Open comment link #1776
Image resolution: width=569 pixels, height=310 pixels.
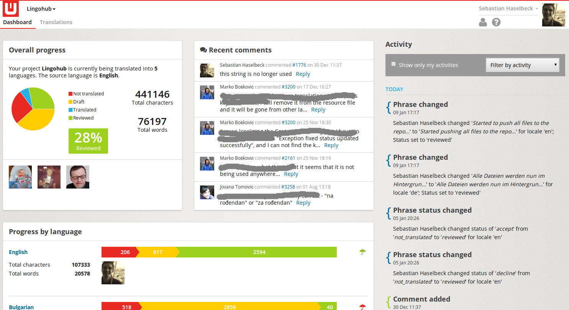pos(299,65)
